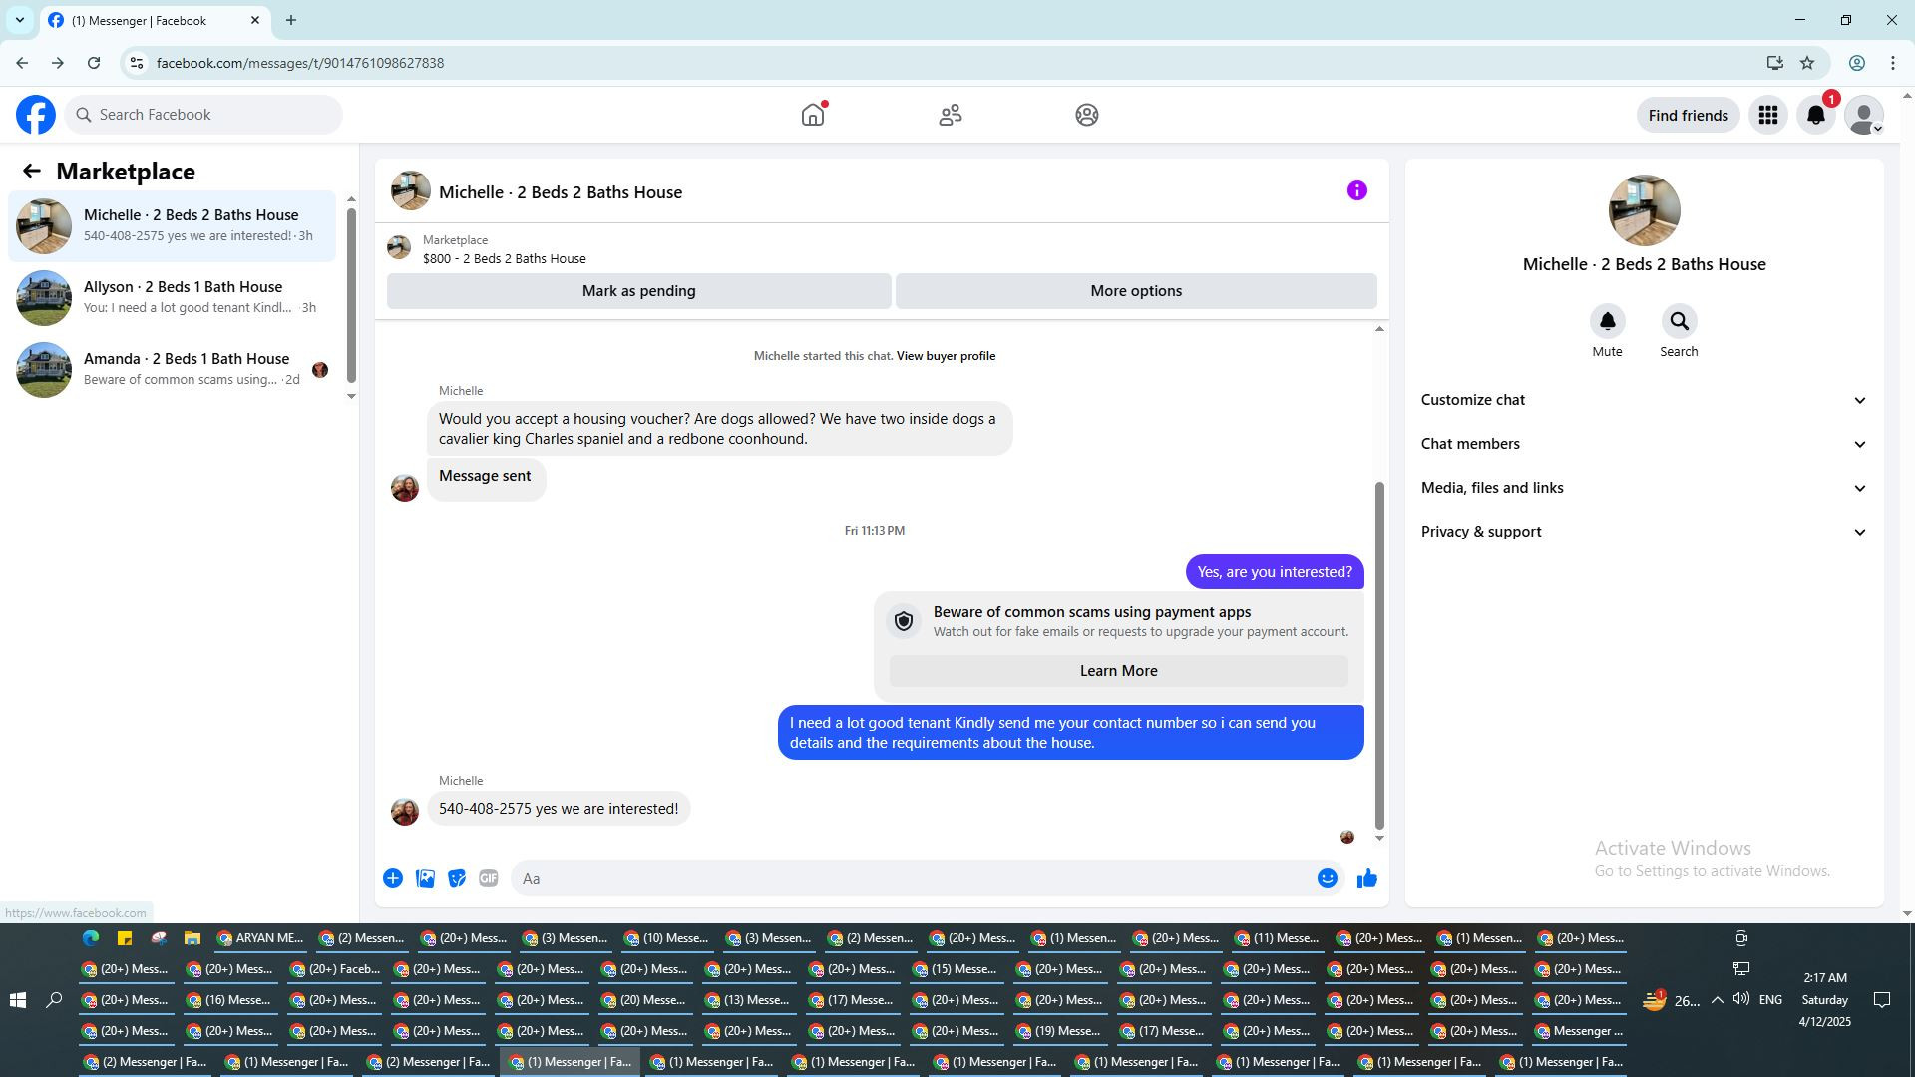
Task: Open Amanda 2 Beds 1 Bath House chat
Action: point(173,369)
